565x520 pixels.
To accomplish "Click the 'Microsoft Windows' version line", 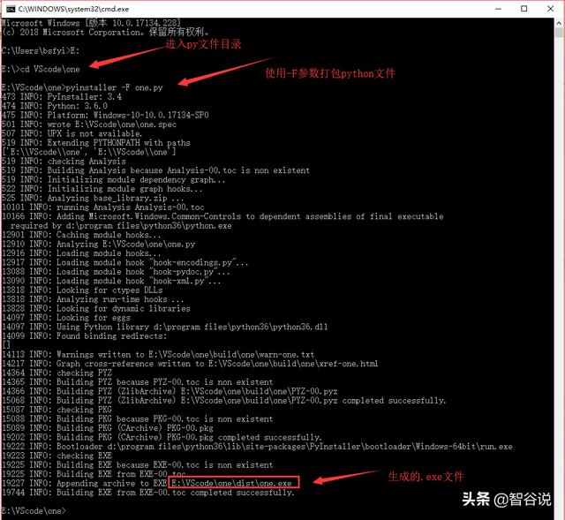I will [91, 23].
